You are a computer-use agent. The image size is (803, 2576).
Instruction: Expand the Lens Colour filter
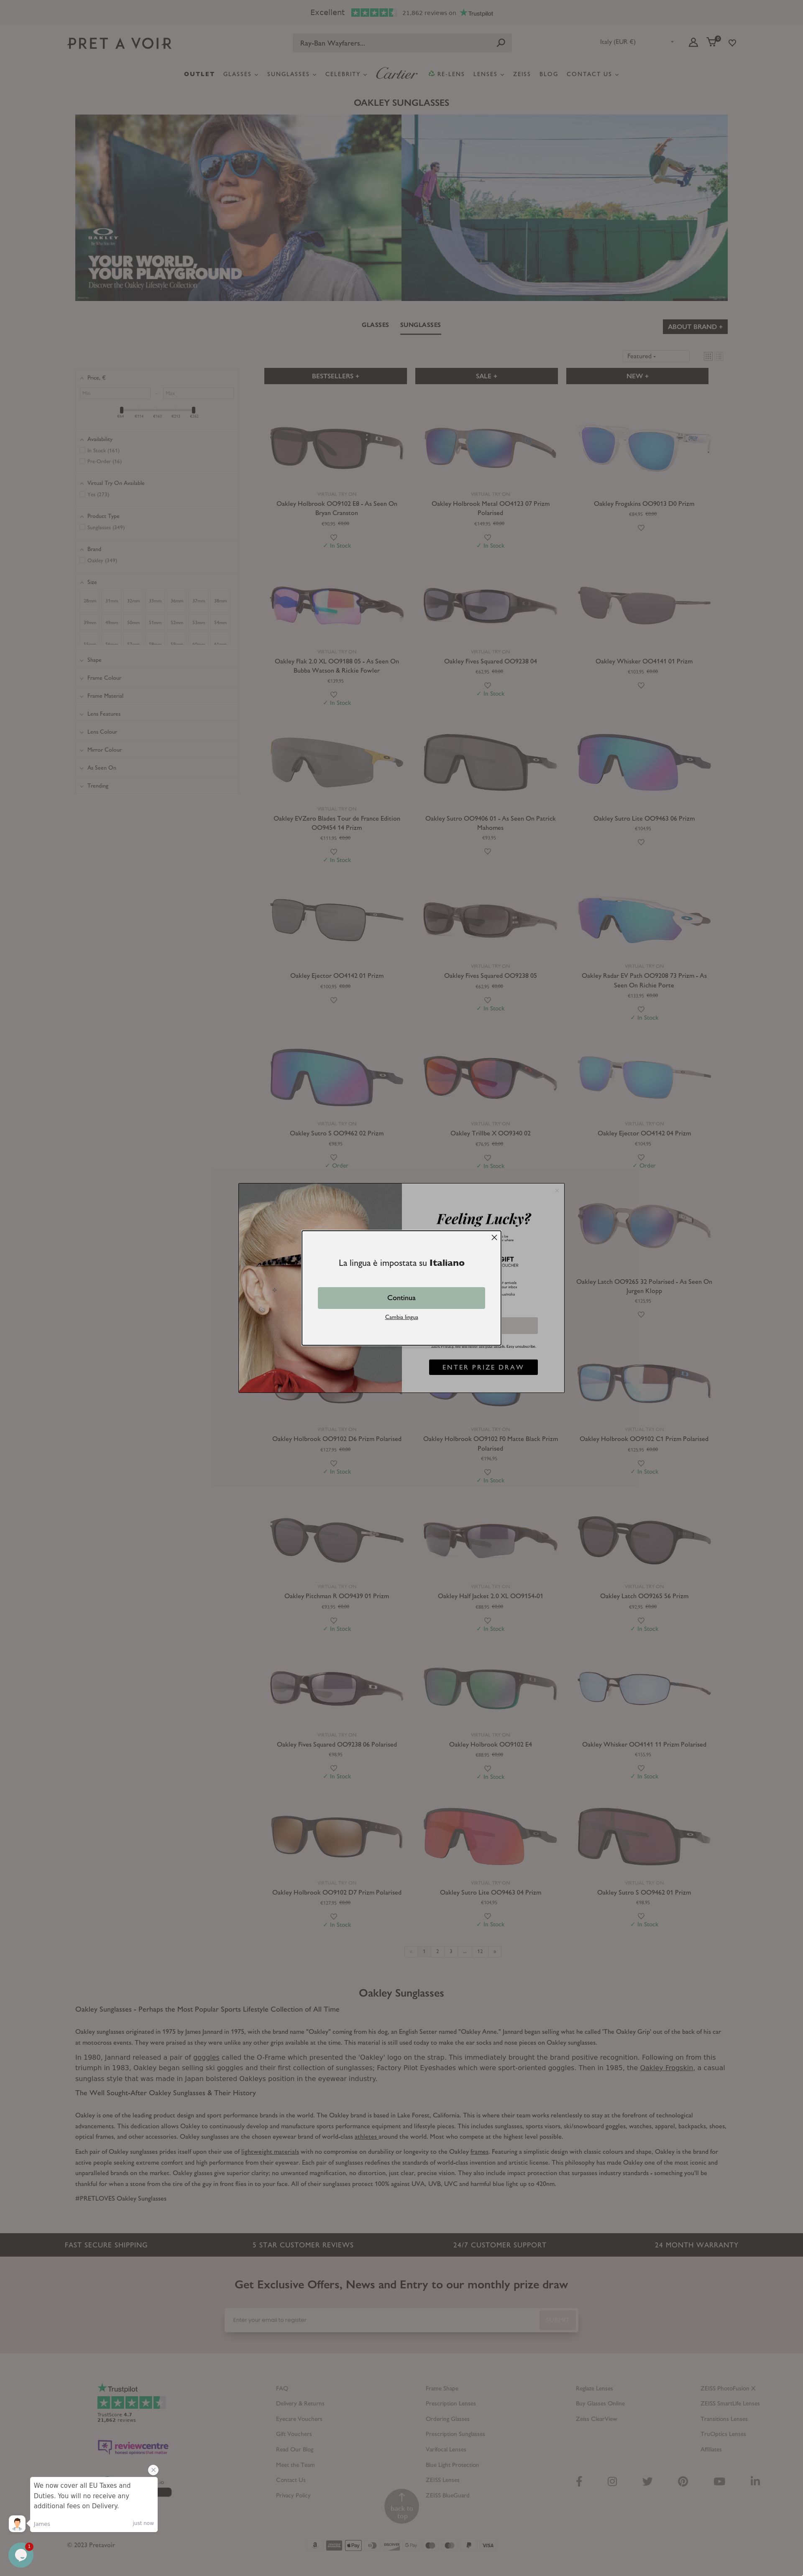(x=102, y=732)
